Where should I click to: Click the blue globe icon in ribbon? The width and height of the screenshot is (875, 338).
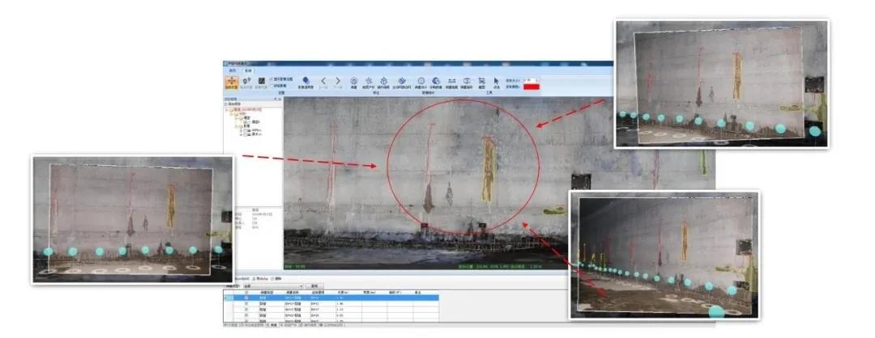tap(436, 81)
